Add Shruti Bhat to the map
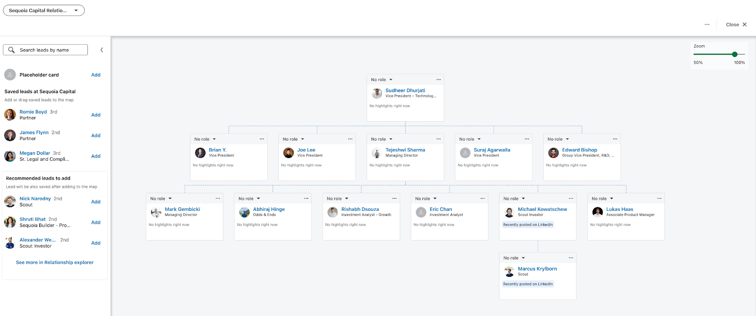The image size is (756, 316). (96, 223)
